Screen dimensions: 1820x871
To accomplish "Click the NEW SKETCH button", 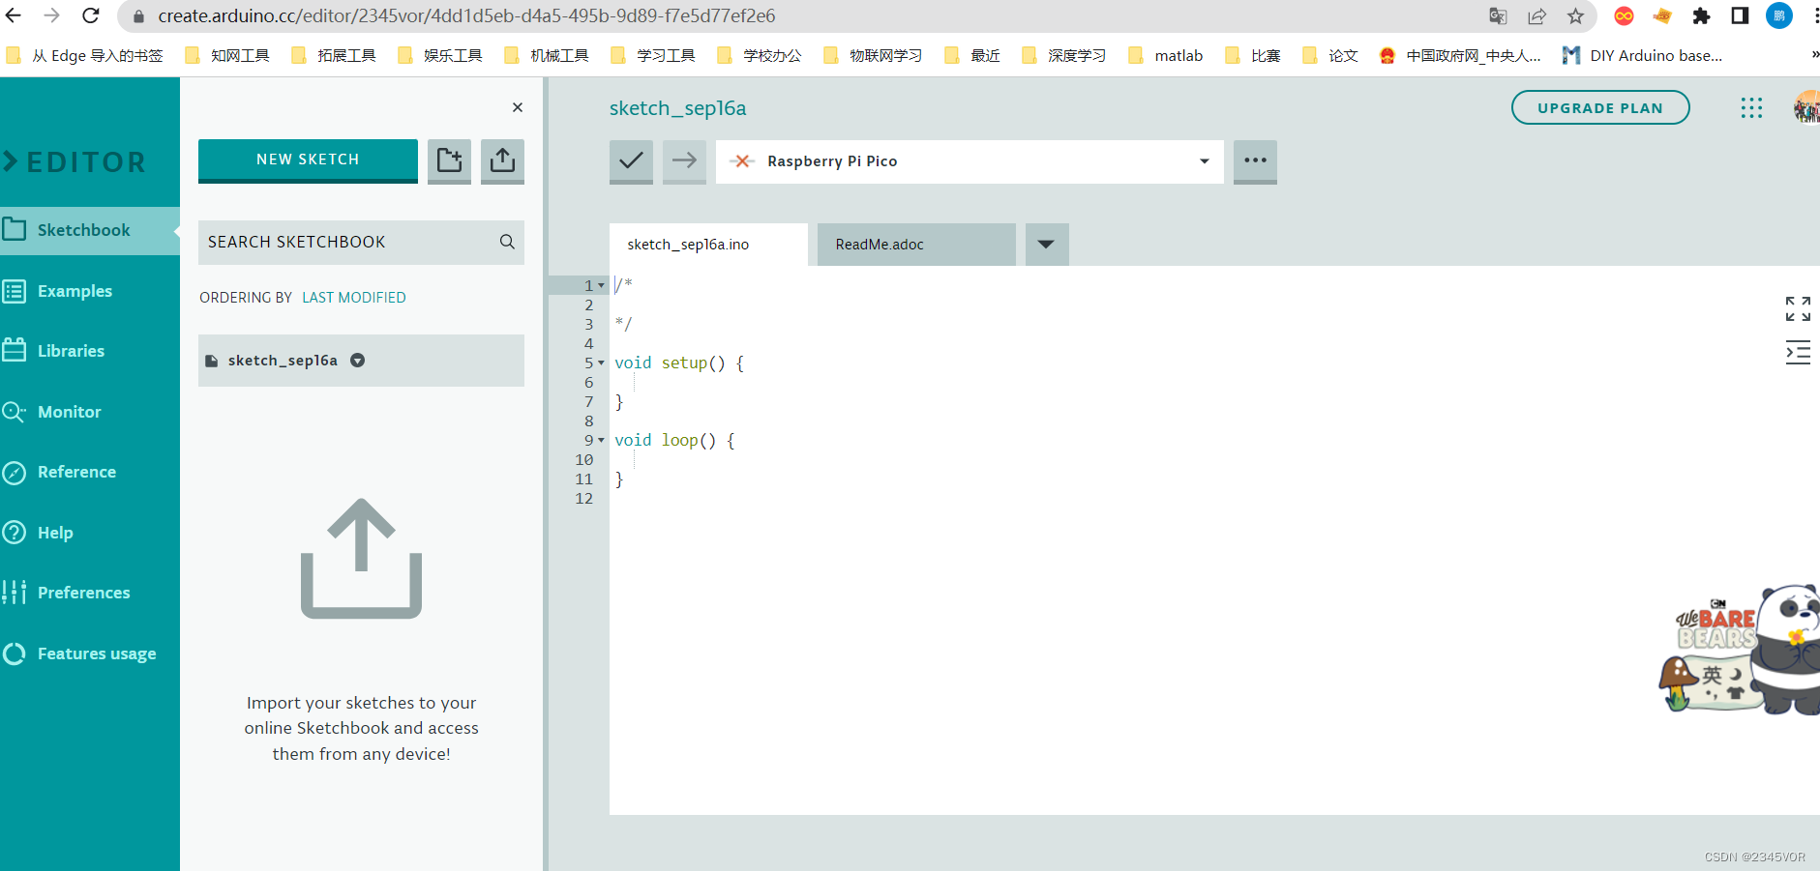I will [x=308, y=160].
